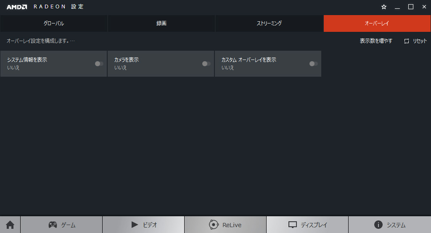Open the ディスプレイ section with monitor icon
This screenshot has width=431, height=233.
(x=307, y=225)
